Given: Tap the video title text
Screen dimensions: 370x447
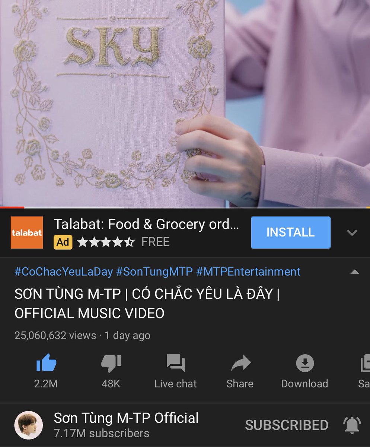Looking at the screenshot, I should (147, 304).
